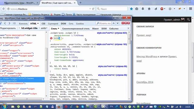Open style.css link for строка 90
This screenshot has height=109, width=194.
[x=112, y=66]
